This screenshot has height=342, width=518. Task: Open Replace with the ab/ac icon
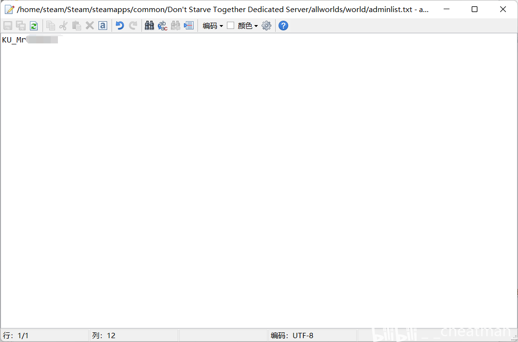(163, 26)
